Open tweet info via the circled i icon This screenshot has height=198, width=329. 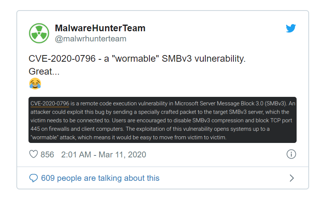tap(291, 154)
